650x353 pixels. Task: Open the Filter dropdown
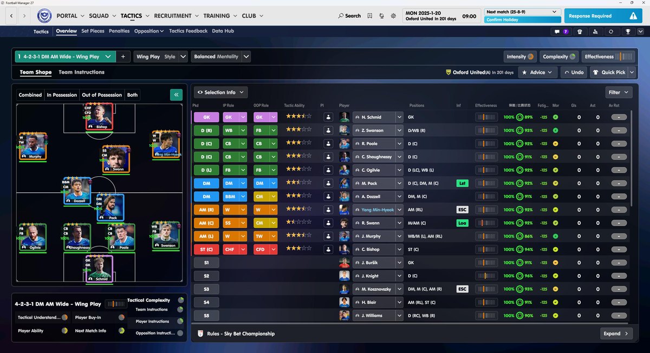tap(619, 92)
